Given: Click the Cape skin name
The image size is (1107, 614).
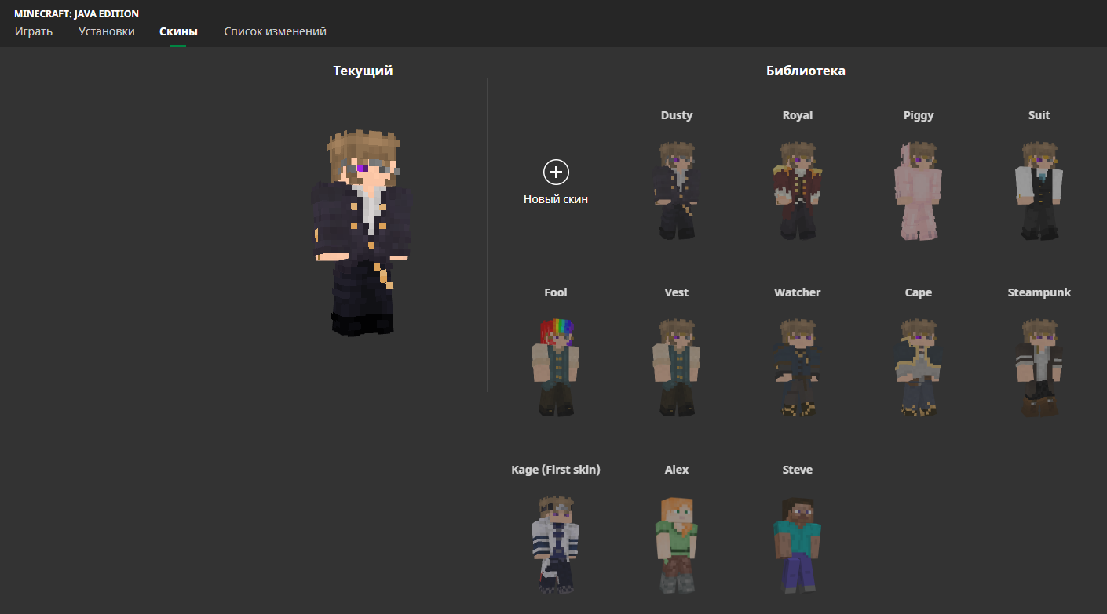Looking at the screenshot, I should 918,292.
